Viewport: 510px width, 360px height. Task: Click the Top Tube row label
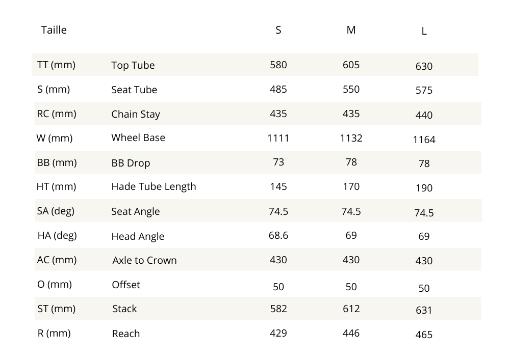(133, 66)
